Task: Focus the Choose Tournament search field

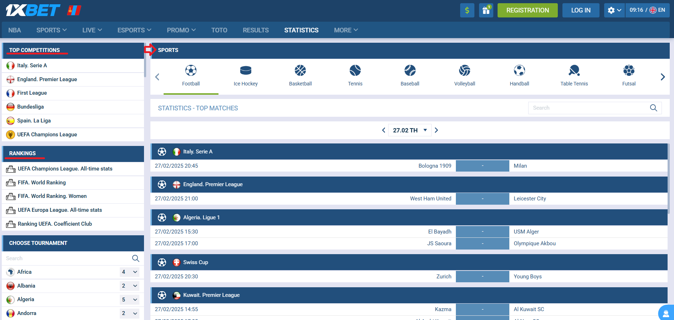Action: pos(67,258)
